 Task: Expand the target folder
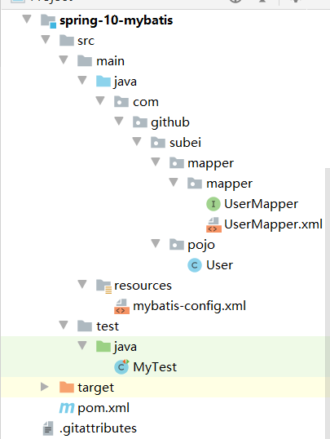(x=44, y=387)
